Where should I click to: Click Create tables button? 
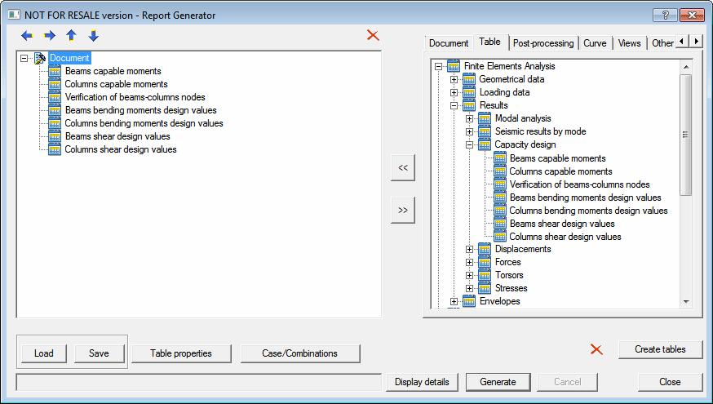(x=660, y=349)
